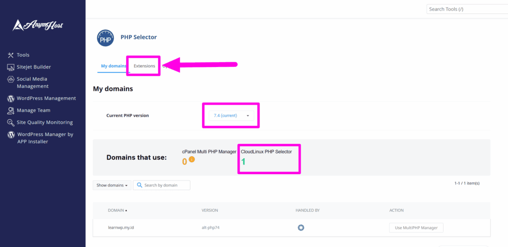Click the search magnifier icon in the domain field

click(139, 185)
